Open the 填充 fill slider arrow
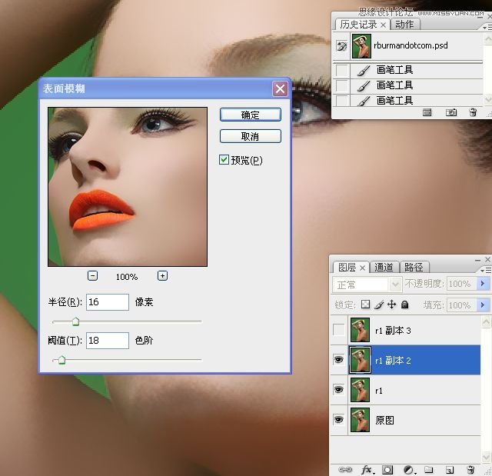The width and height of the screenshot is (492, 476). (x=483, y=305)
